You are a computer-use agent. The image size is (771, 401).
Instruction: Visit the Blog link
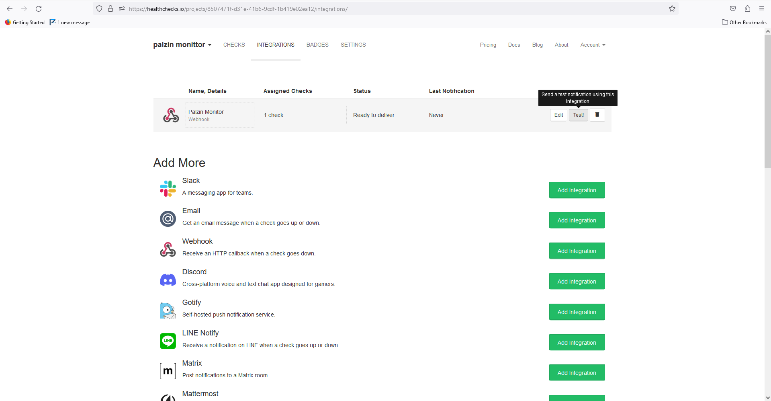(537, 45)
